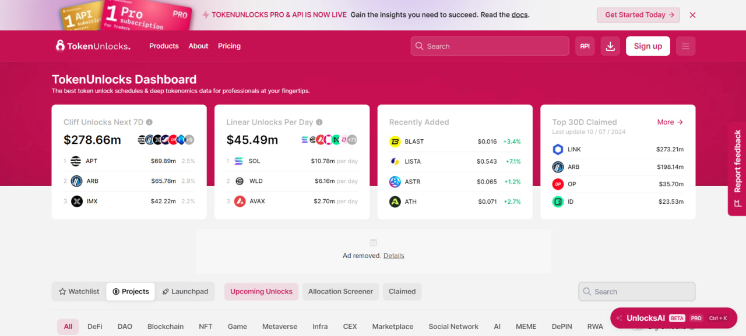The width and height of the screenshot is (746, 336).
Task: Click the OP token icon
Action: coord(558,184)
